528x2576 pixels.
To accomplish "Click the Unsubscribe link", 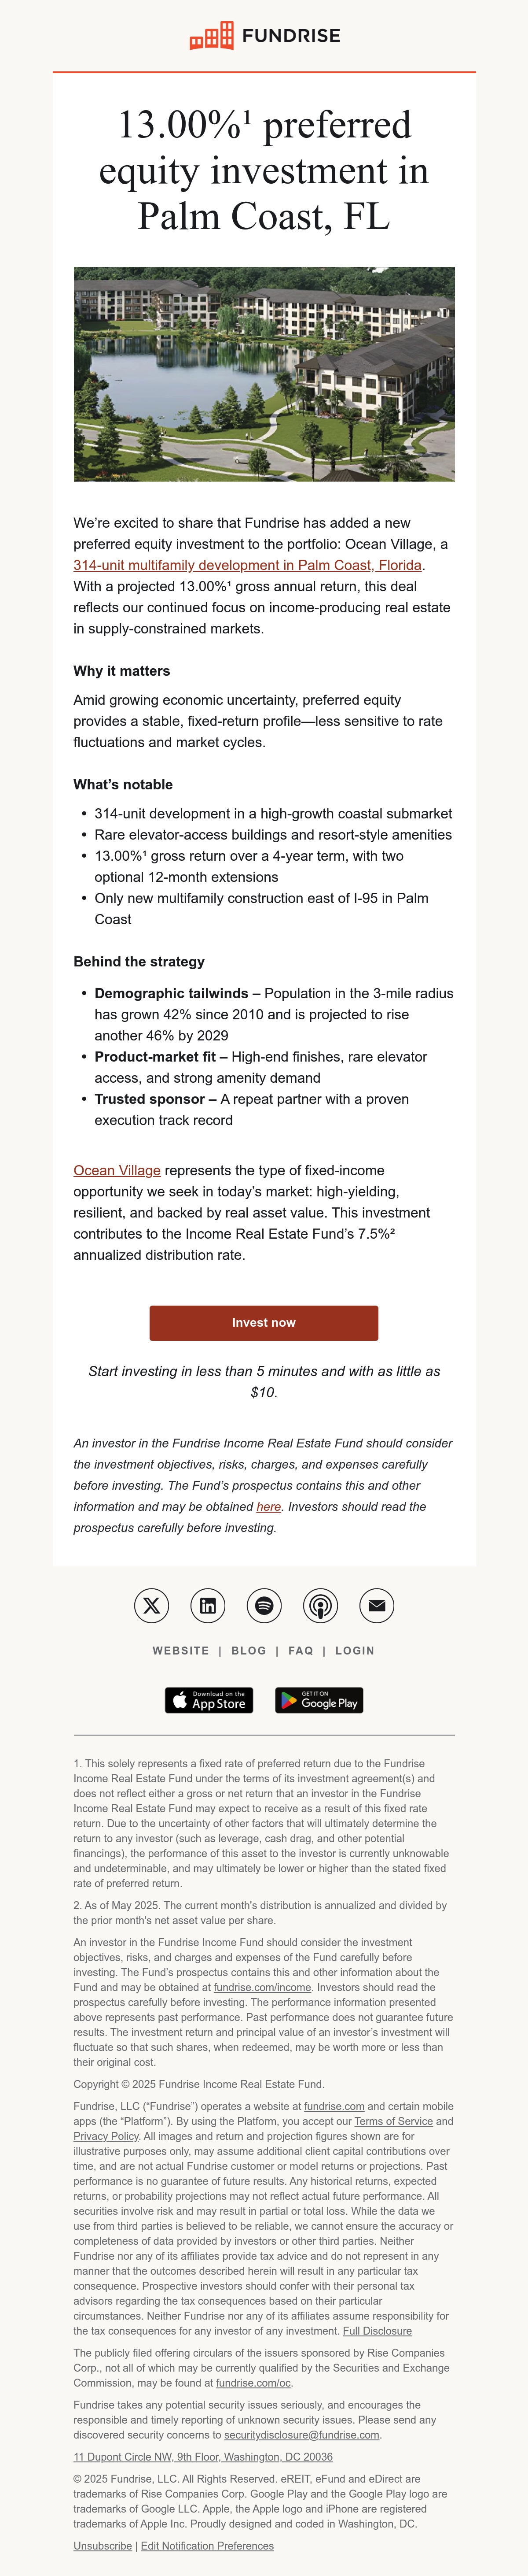I will click(103, 2545).
